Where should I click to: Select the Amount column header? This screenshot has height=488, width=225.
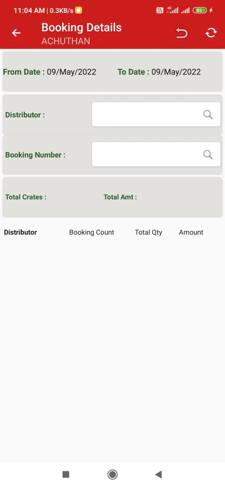point(191,232)
